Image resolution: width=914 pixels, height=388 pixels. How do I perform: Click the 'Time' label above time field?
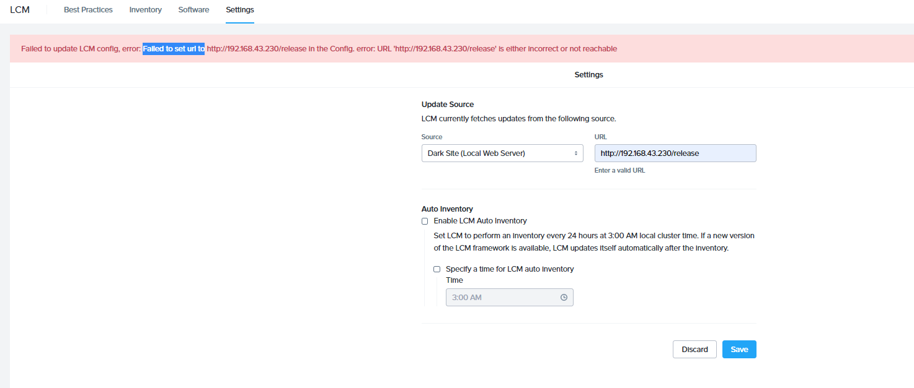[455, 280]
